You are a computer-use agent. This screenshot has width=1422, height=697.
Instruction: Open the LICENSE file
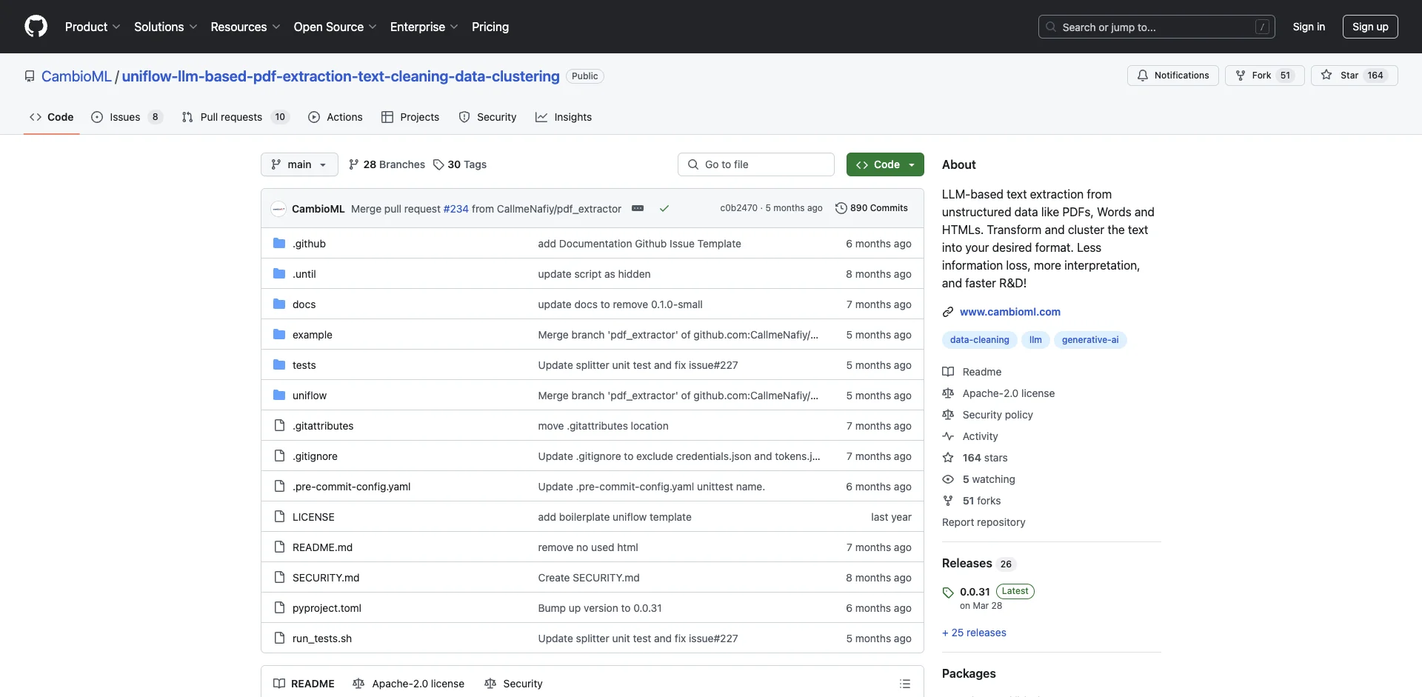click(x=313, y=517)
